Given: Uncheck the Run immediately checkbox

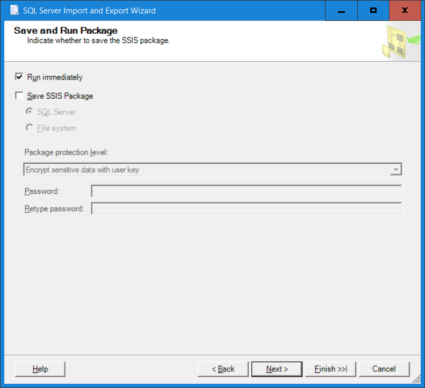Looking at the screenshot, I should click(19, 77).
